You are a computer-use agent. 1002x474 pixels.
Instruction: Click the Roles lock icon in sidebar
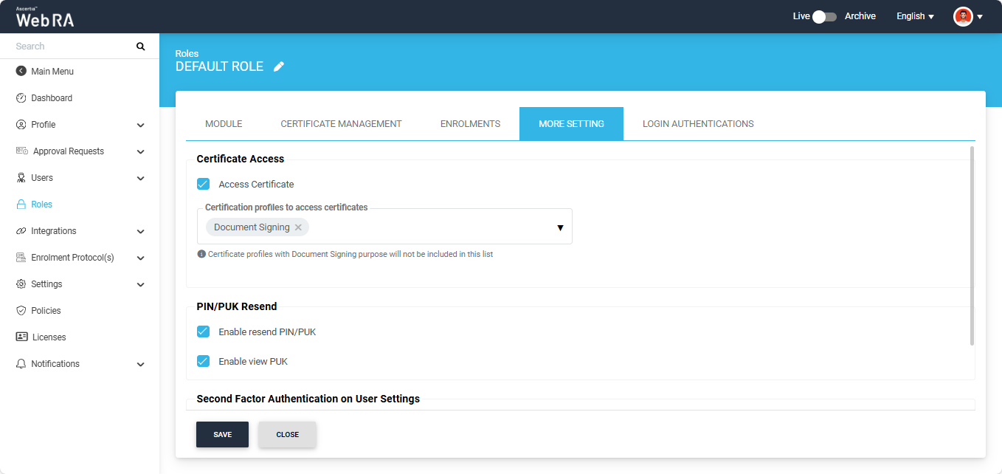pos(21,205)
